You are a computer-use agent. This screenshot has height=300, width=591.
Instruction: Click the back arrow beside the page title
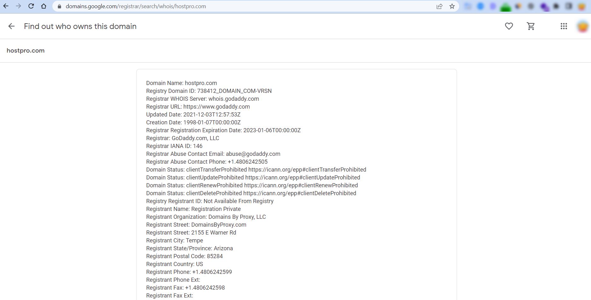[x=11, y=26]
